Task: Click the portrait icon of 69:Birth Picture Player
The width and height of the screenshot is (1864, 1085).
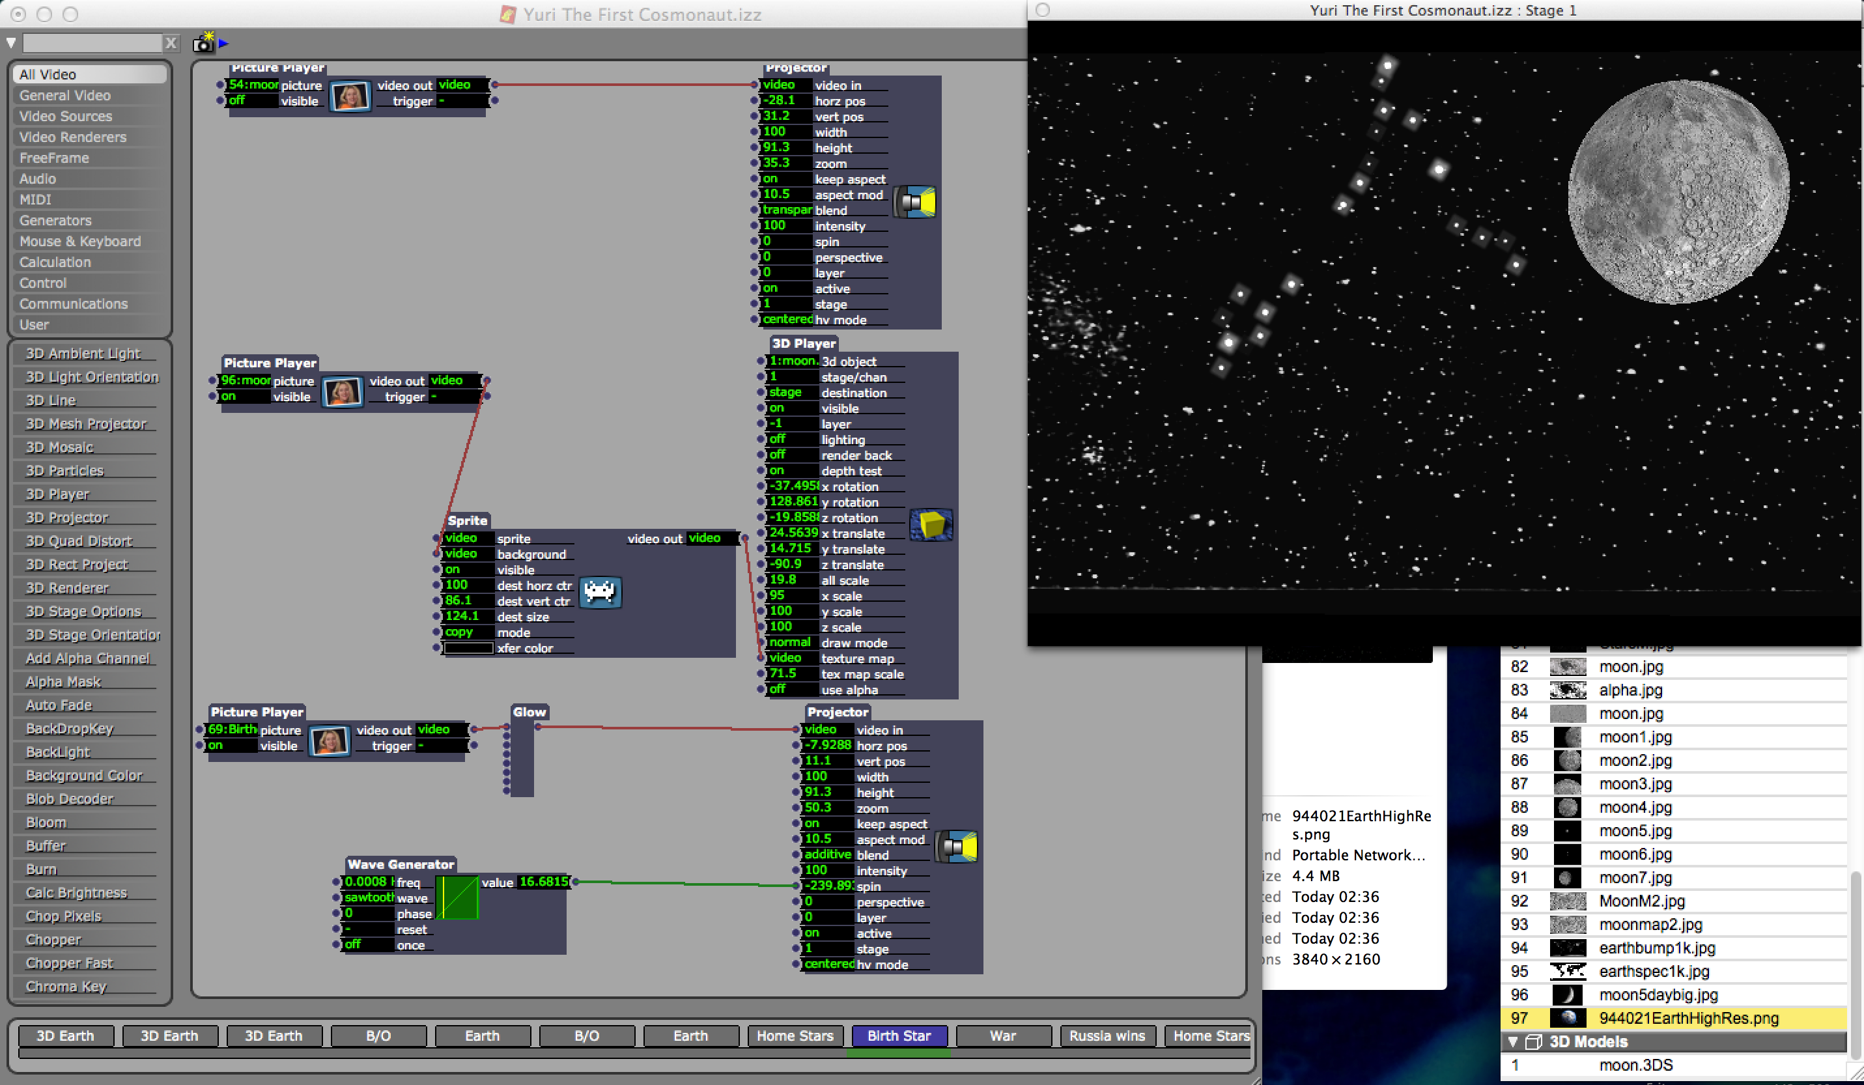Action: [329, 741]
